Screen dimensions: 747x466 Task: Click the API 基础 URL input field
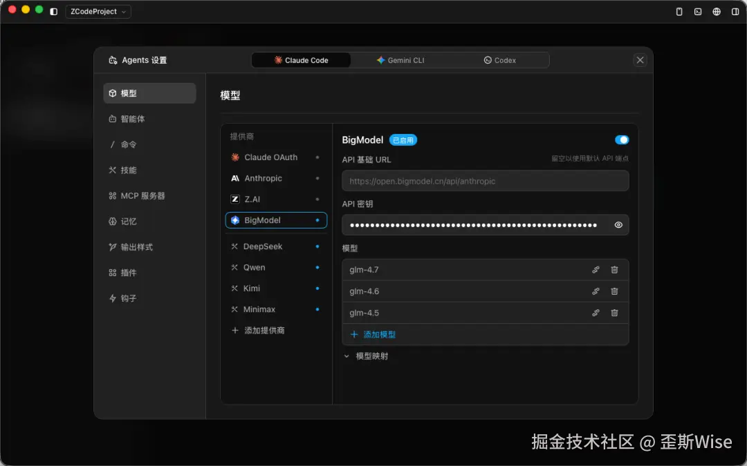pyautogui.click(x=485, y=181)
